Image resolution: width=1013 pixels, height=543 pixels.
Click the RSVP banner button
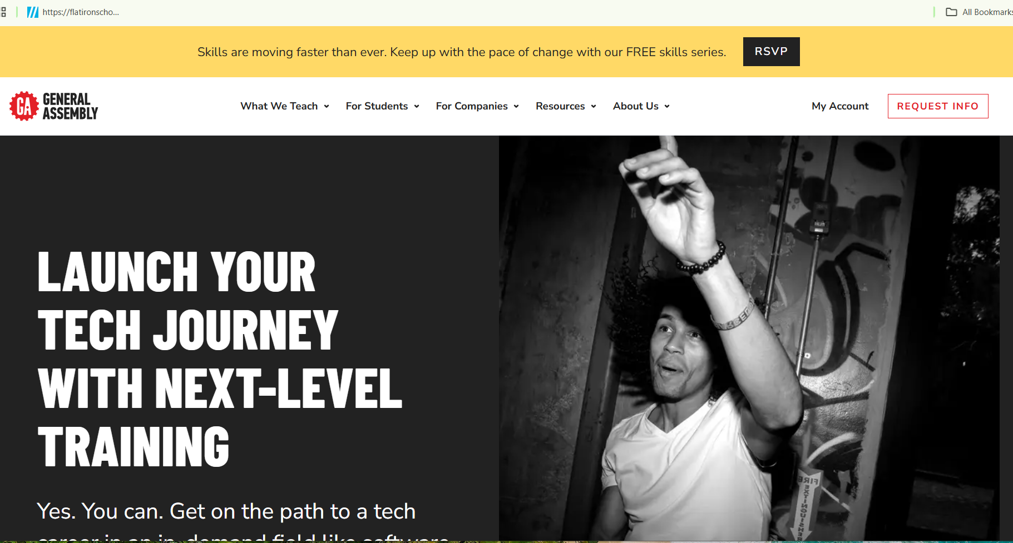771,52
